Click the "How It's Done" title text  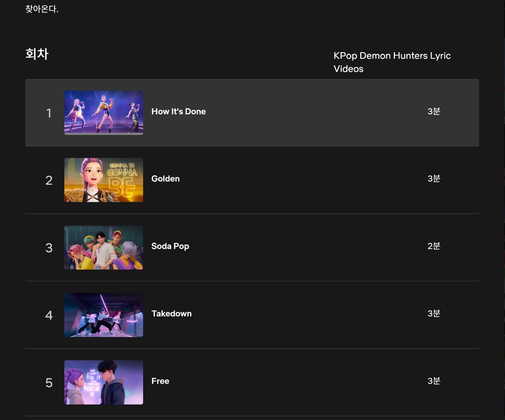[x=178, y=112]
